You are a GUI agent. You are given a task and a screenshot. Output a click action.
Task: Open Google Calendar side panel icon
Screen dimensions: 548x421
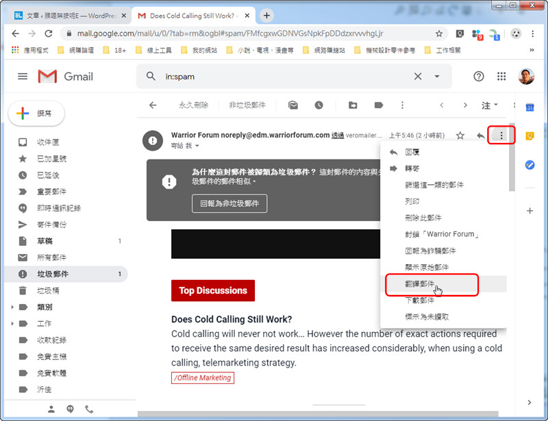tap(530, 107)
